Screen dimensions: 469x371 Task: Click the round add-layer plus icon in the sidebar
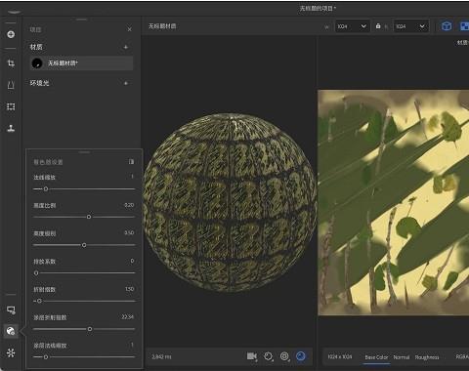click(x=11, y=34)
